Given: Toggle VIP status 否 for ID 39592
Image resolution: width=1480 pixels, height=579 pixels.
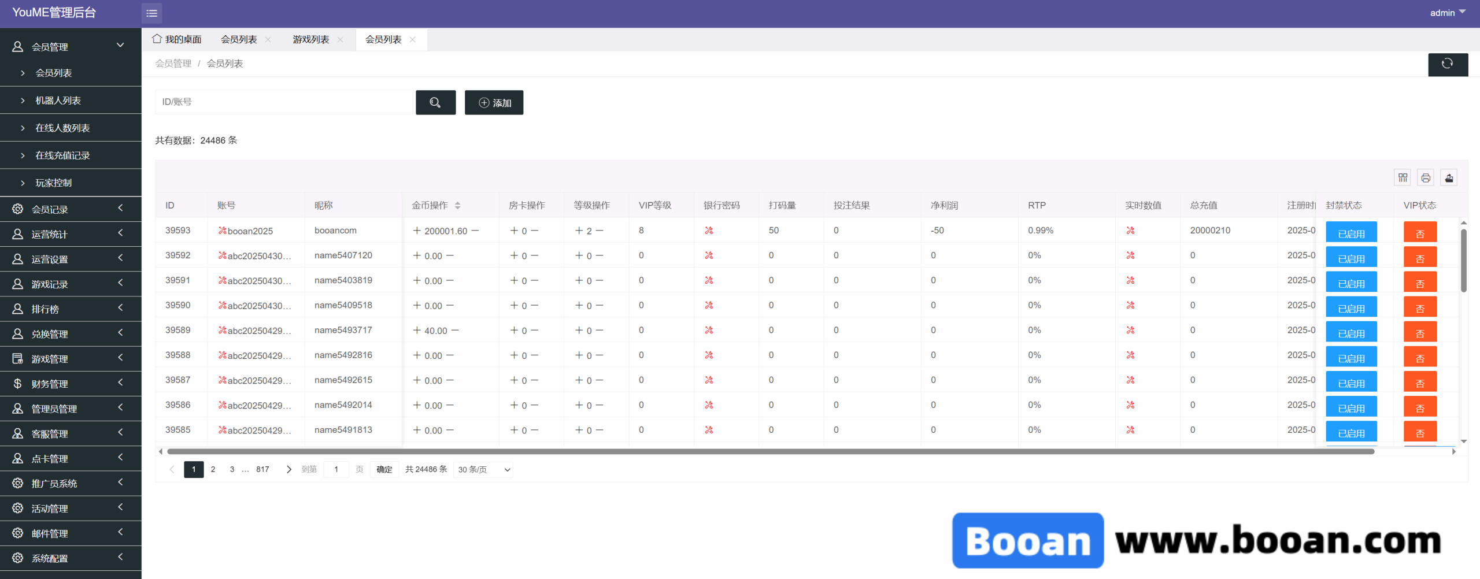Looking at the screenshot, I should tap(1420, 258).
